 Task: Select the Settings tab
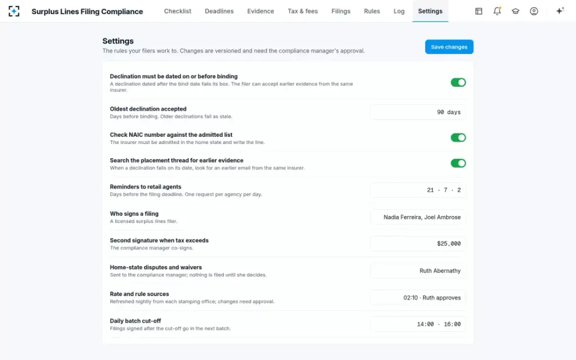pyautogui.click(x=430, y=11)
